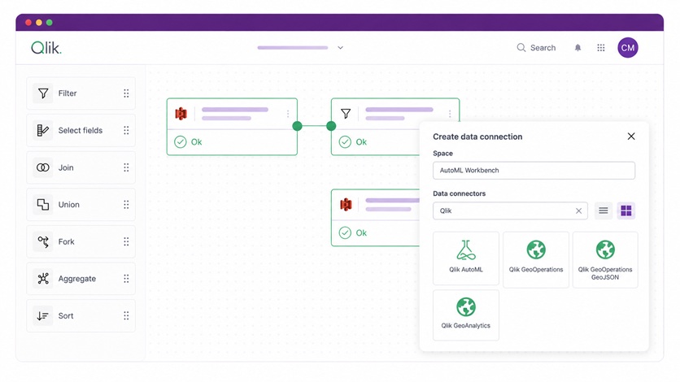The image size is (680, 382).
Task: Click the Space field showing AutoML Workbench
Action: (x=534, y=171)
